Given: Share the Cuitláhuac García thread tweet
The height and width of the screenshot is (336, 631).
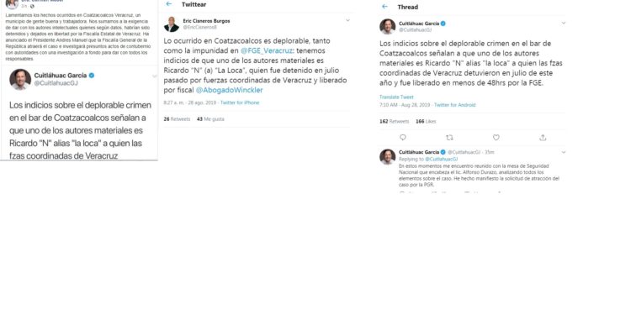Looking at the screenshot, I should 543,138.
